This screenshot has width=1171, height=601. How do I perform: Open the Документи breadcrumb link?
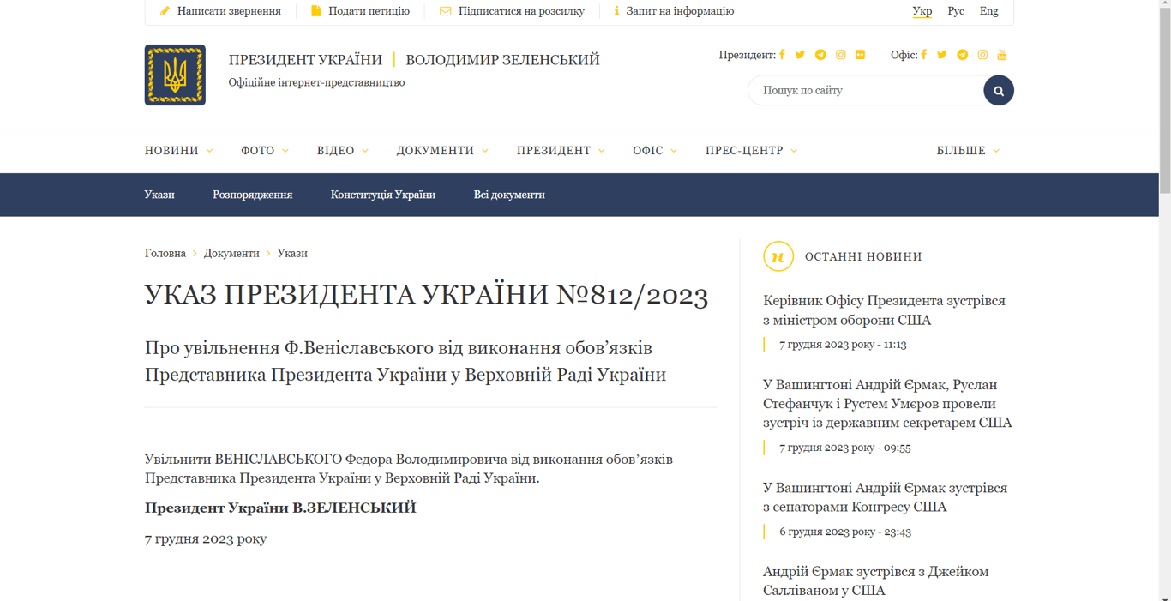231,253
